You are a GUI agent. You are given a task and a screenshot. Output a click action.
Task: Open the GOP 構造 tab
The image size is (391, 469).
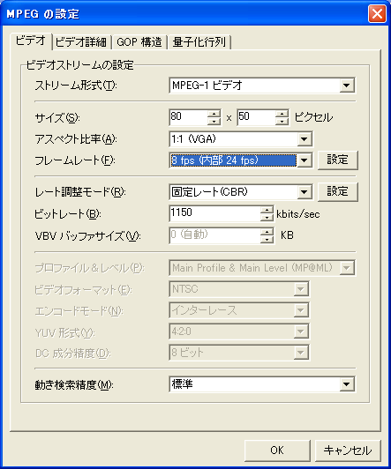click(139, 42)
